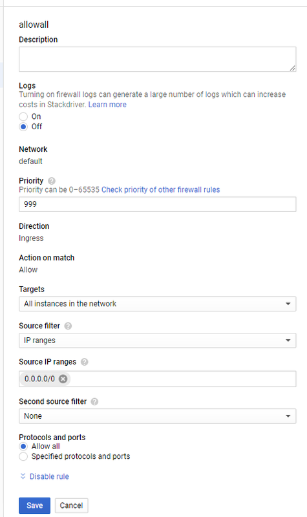Click the Cancel button
307x517 pixels.
pos(71,505)
